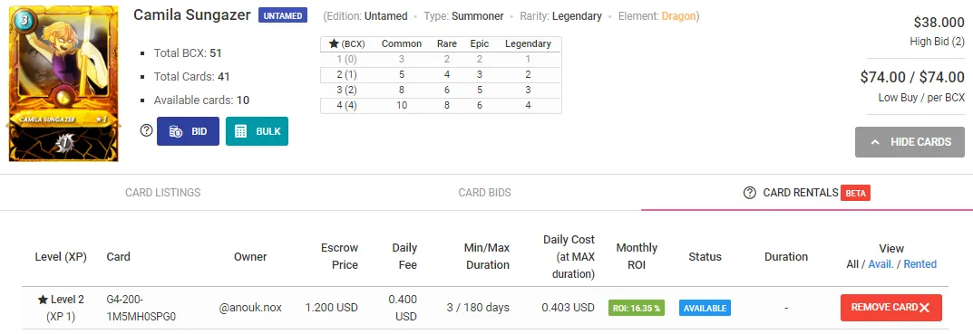Click the help icon next to CARD RENTALS
Screen dimensions: 973x334
[750, 193]
